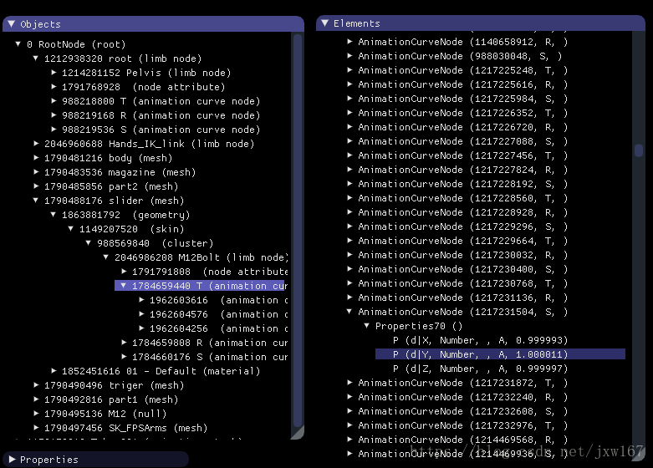
Task: Click the Objects panel vertical scrollbar
Action: pos(298,231)
